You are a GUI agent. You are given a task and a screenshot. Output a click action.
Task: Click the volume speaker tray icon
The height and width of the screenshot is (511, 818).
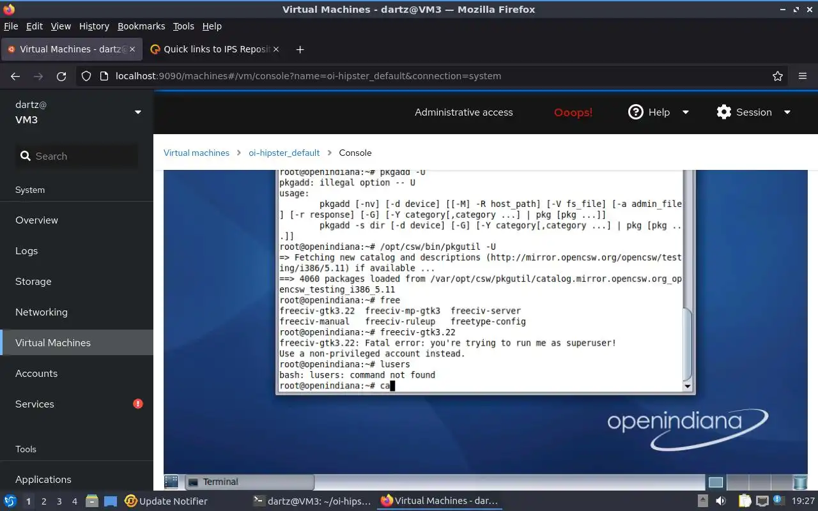pos(720,501)
